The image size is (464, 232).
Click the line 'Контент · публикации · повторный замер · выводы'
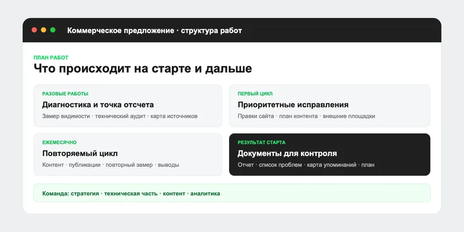(x=111, y=165)
